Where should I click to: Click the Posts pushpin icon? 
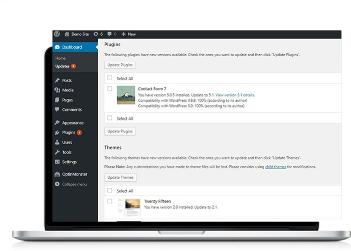coord(57,80)
